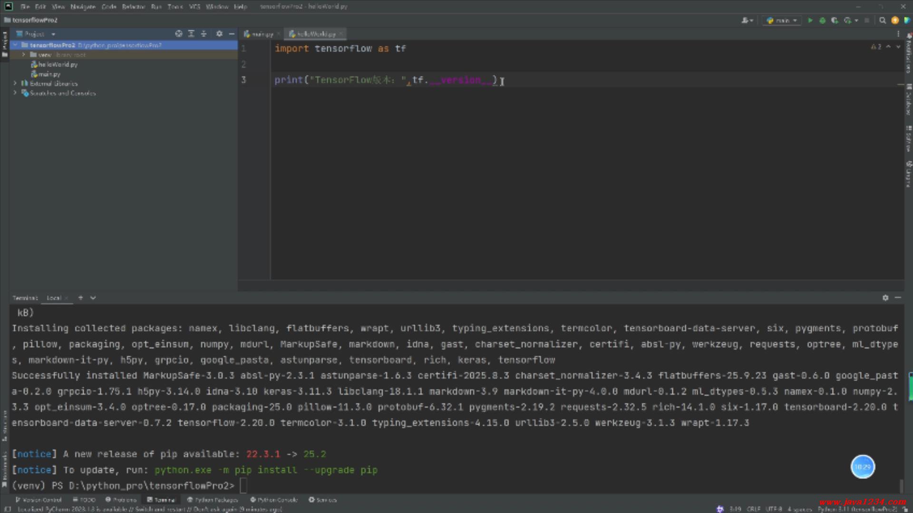Image resolution: width=913 pixels, height=513 pixels.
Task: Run the main configuration with green play button
Action: (810, 20)
